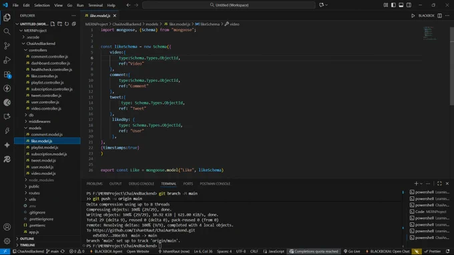
Task: Toggle the secondary side bar layout icon
Action: 409,5
